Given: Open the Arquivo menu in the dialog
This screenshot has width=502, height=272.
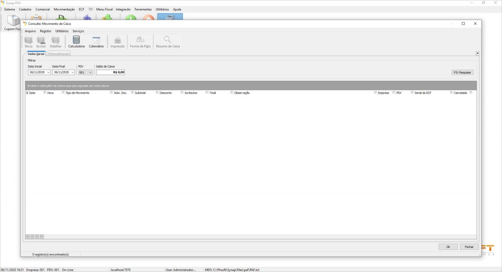Looking at the screenshot, I should click(x=30, y=31).
